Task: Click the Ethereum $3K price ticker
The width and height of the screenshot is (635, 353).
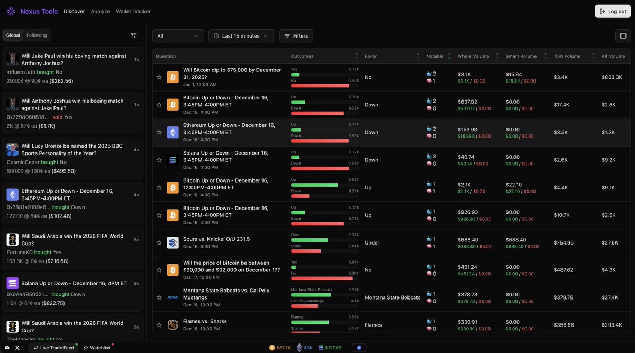Action: (x=305, y=348)
